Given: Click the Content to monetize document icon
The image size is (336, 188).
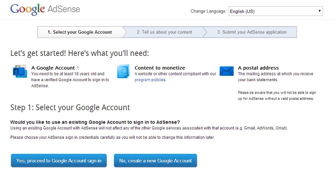Looking at the screenshot, I should coord(123,71).
